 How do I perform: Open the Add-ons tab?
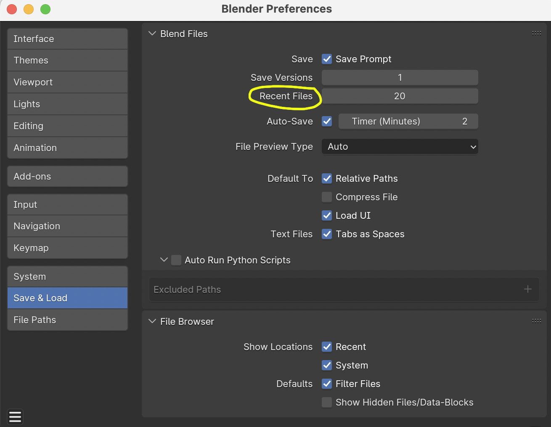[67, 176]
